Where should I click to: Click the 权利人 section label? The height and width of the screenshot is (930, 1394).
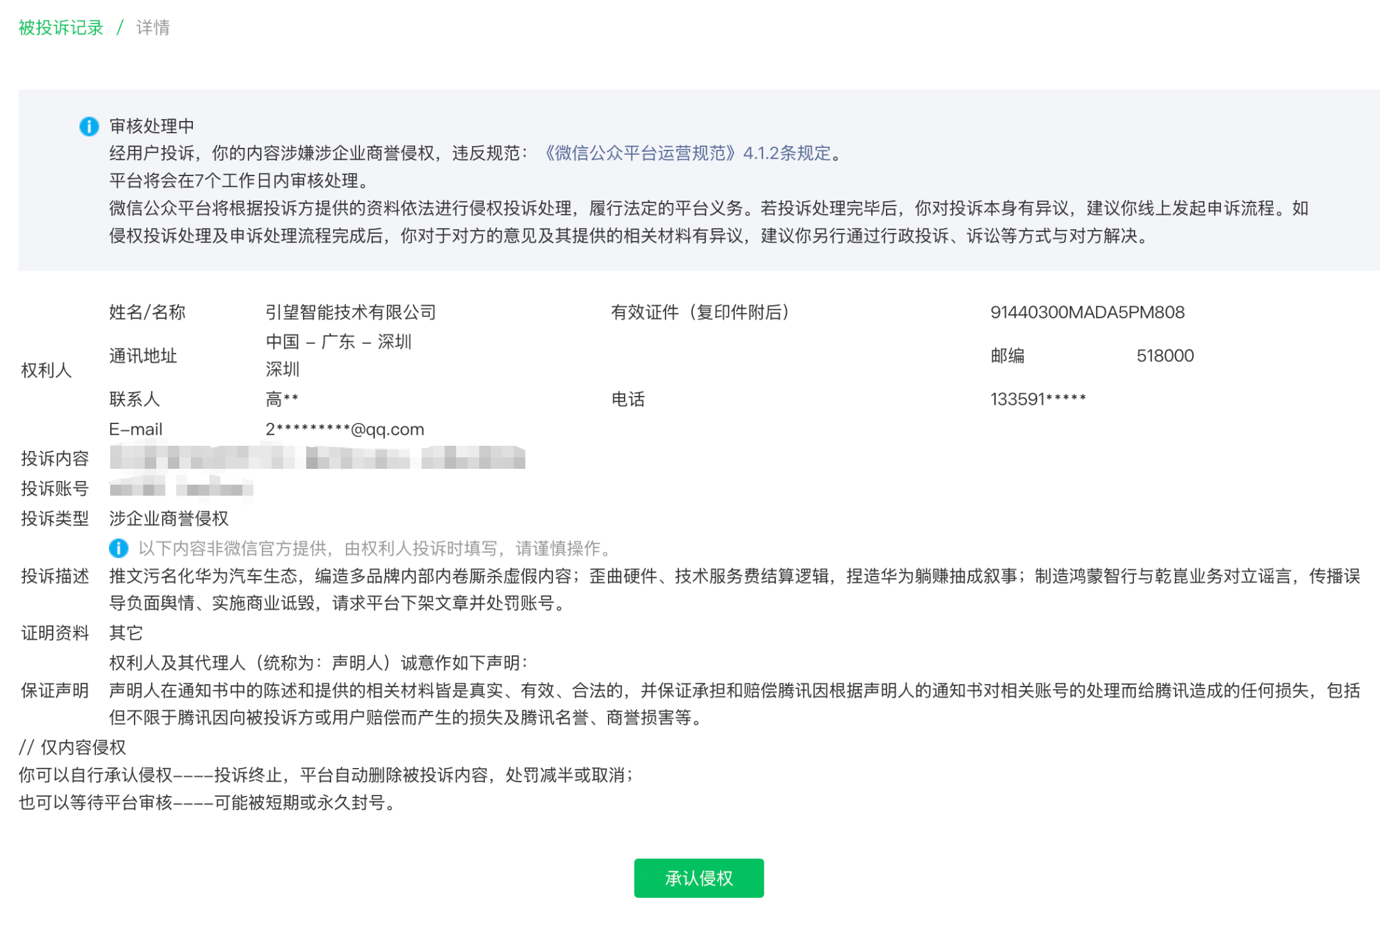click(x=46, y=370)
